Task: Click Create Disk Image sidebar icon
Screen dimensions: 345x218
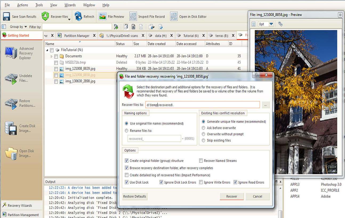Action: (x=11, y=128)
